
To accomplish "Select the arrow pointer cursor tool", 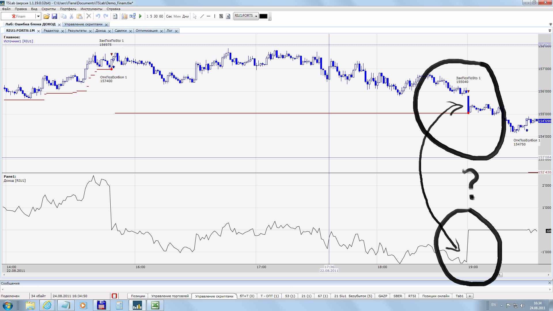I will pos(195,16).
